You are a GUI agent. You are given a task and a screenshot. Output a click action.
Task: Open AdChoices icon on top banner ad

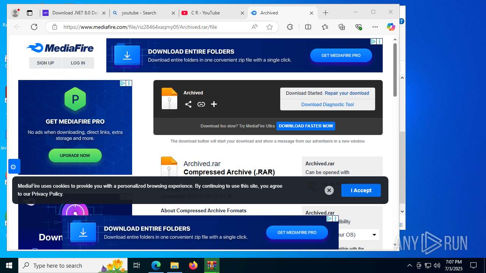coord(373,41)
